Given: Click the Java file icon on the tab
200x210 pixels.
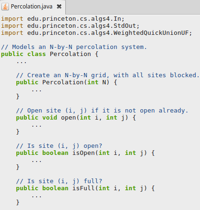Looking at the screenshot, I should point(5,7).
